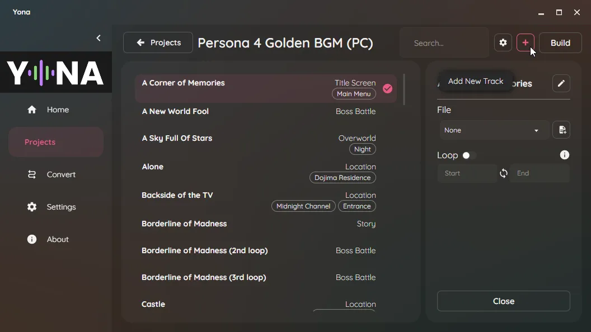
Task: Open the Settings page label
Action: (61, 207)
